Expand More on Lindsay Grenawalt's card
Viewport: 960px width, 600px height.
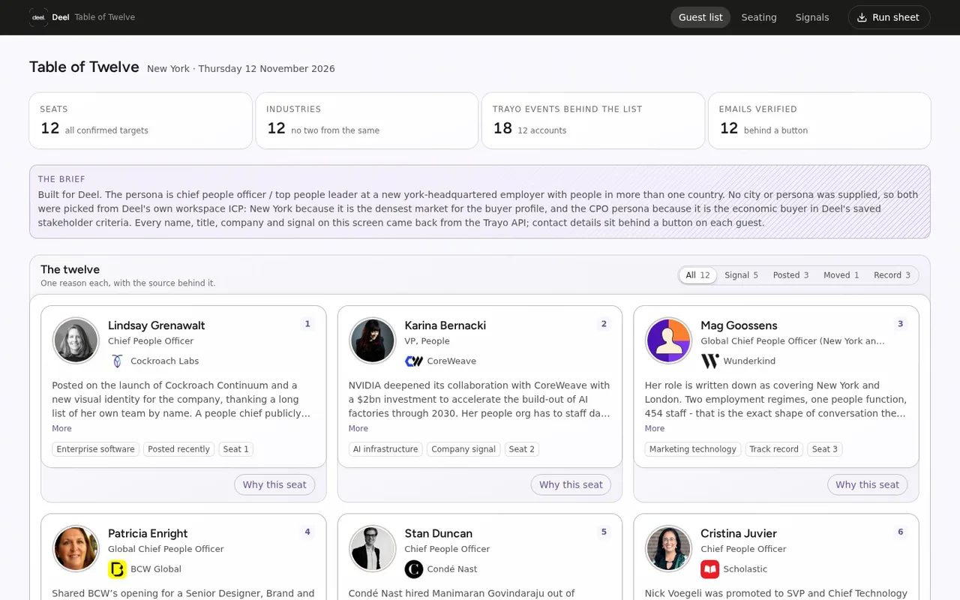(x=61, y=428)
